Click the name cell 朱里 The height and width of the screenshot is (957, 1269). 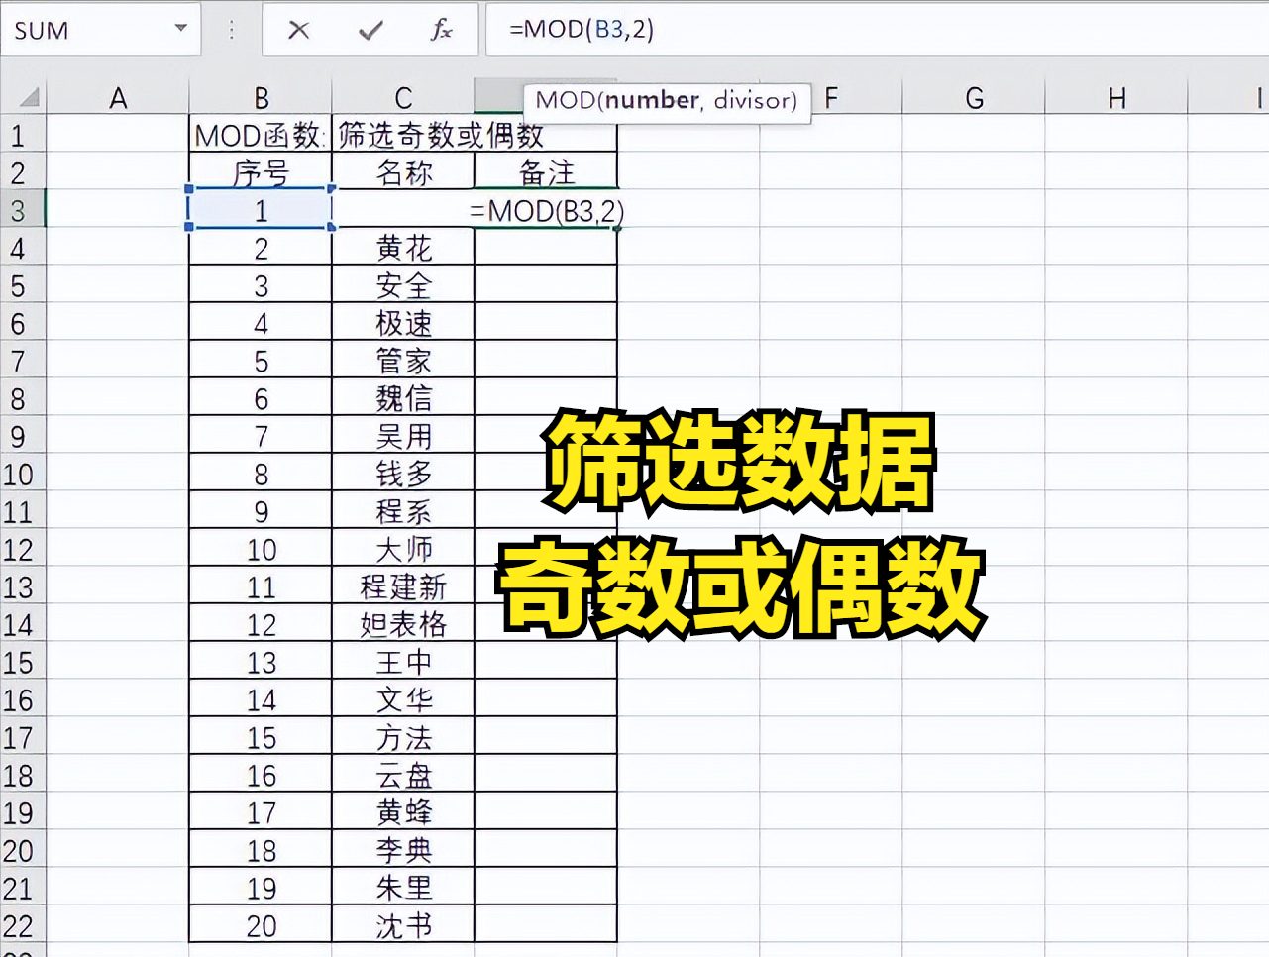point(403,888)
